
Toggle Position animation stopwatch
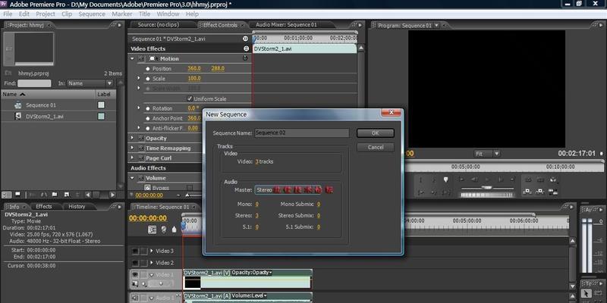tap(147, 69)
